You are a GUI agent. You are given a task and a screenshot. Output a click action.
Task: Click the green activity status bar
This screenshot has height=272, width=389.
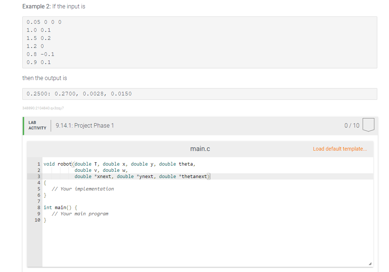pyautogui.click(x=24, y=125)
